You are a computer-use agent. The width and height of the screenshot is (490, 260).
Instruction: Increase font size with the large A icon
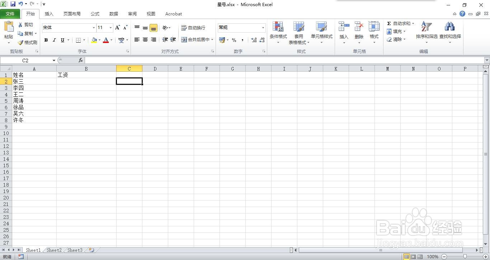[117, 28]
